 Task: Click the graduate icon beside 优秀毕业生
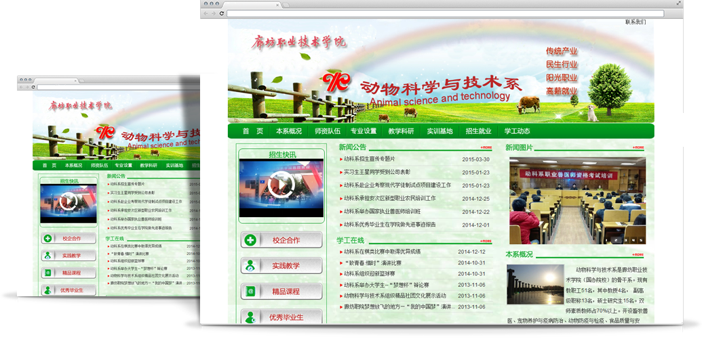[250, 317]
